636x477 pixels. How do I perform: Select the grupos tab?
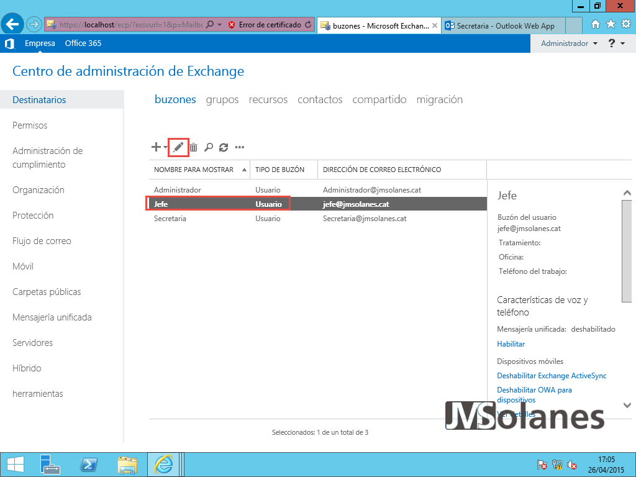coord(222,100)
